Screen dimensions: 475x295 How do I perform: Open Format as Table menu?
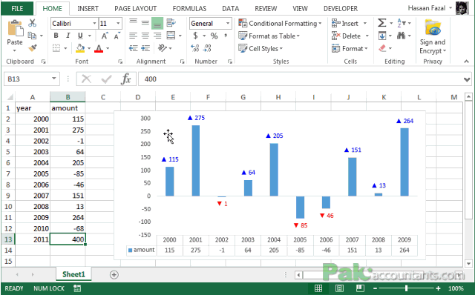(269, 36)
